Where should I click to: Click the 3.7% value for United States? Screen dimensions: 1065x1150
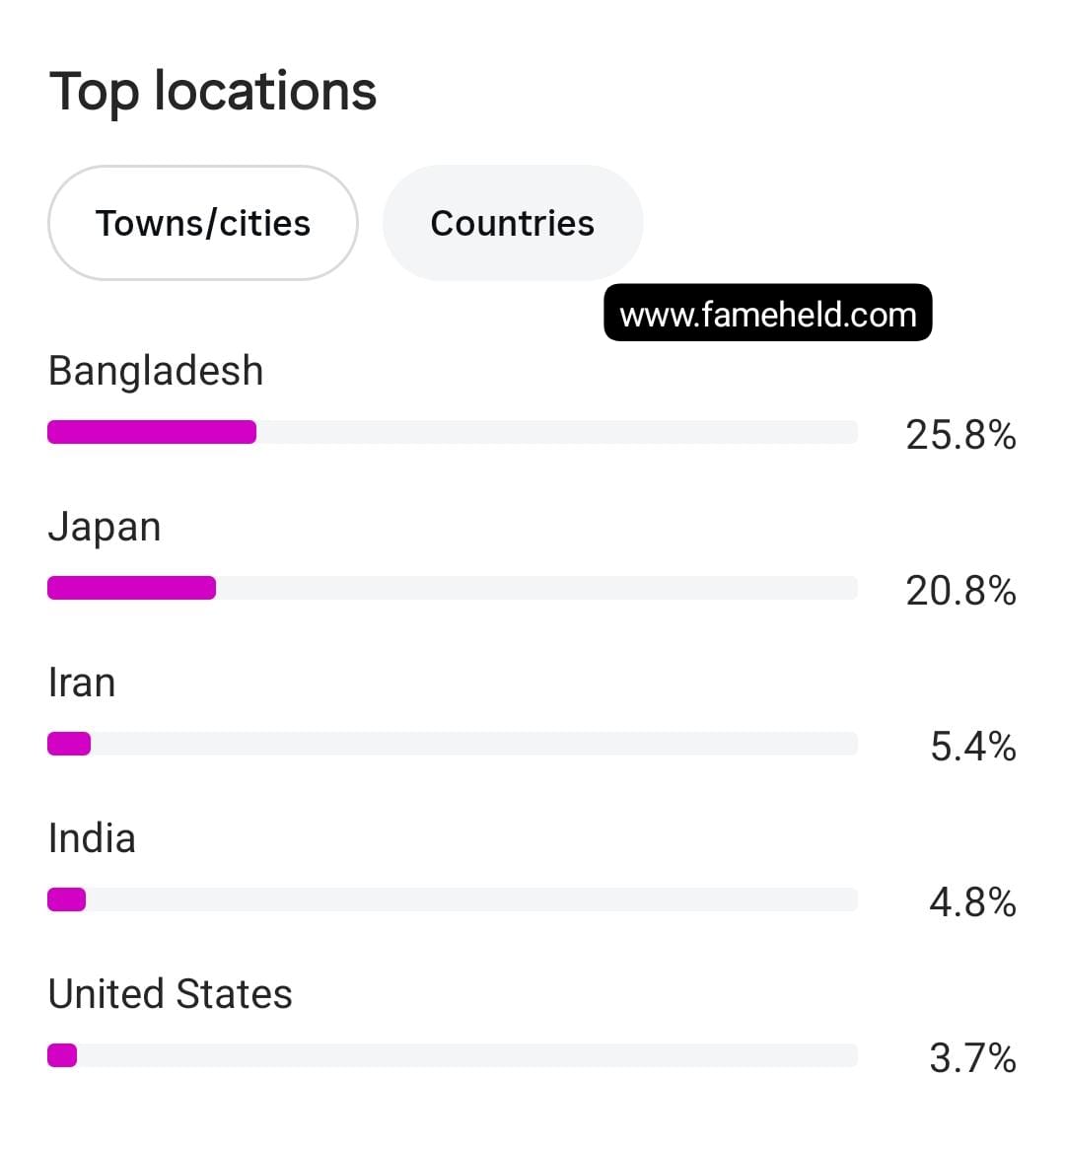pyautogui.click(x=972, y=1057)
